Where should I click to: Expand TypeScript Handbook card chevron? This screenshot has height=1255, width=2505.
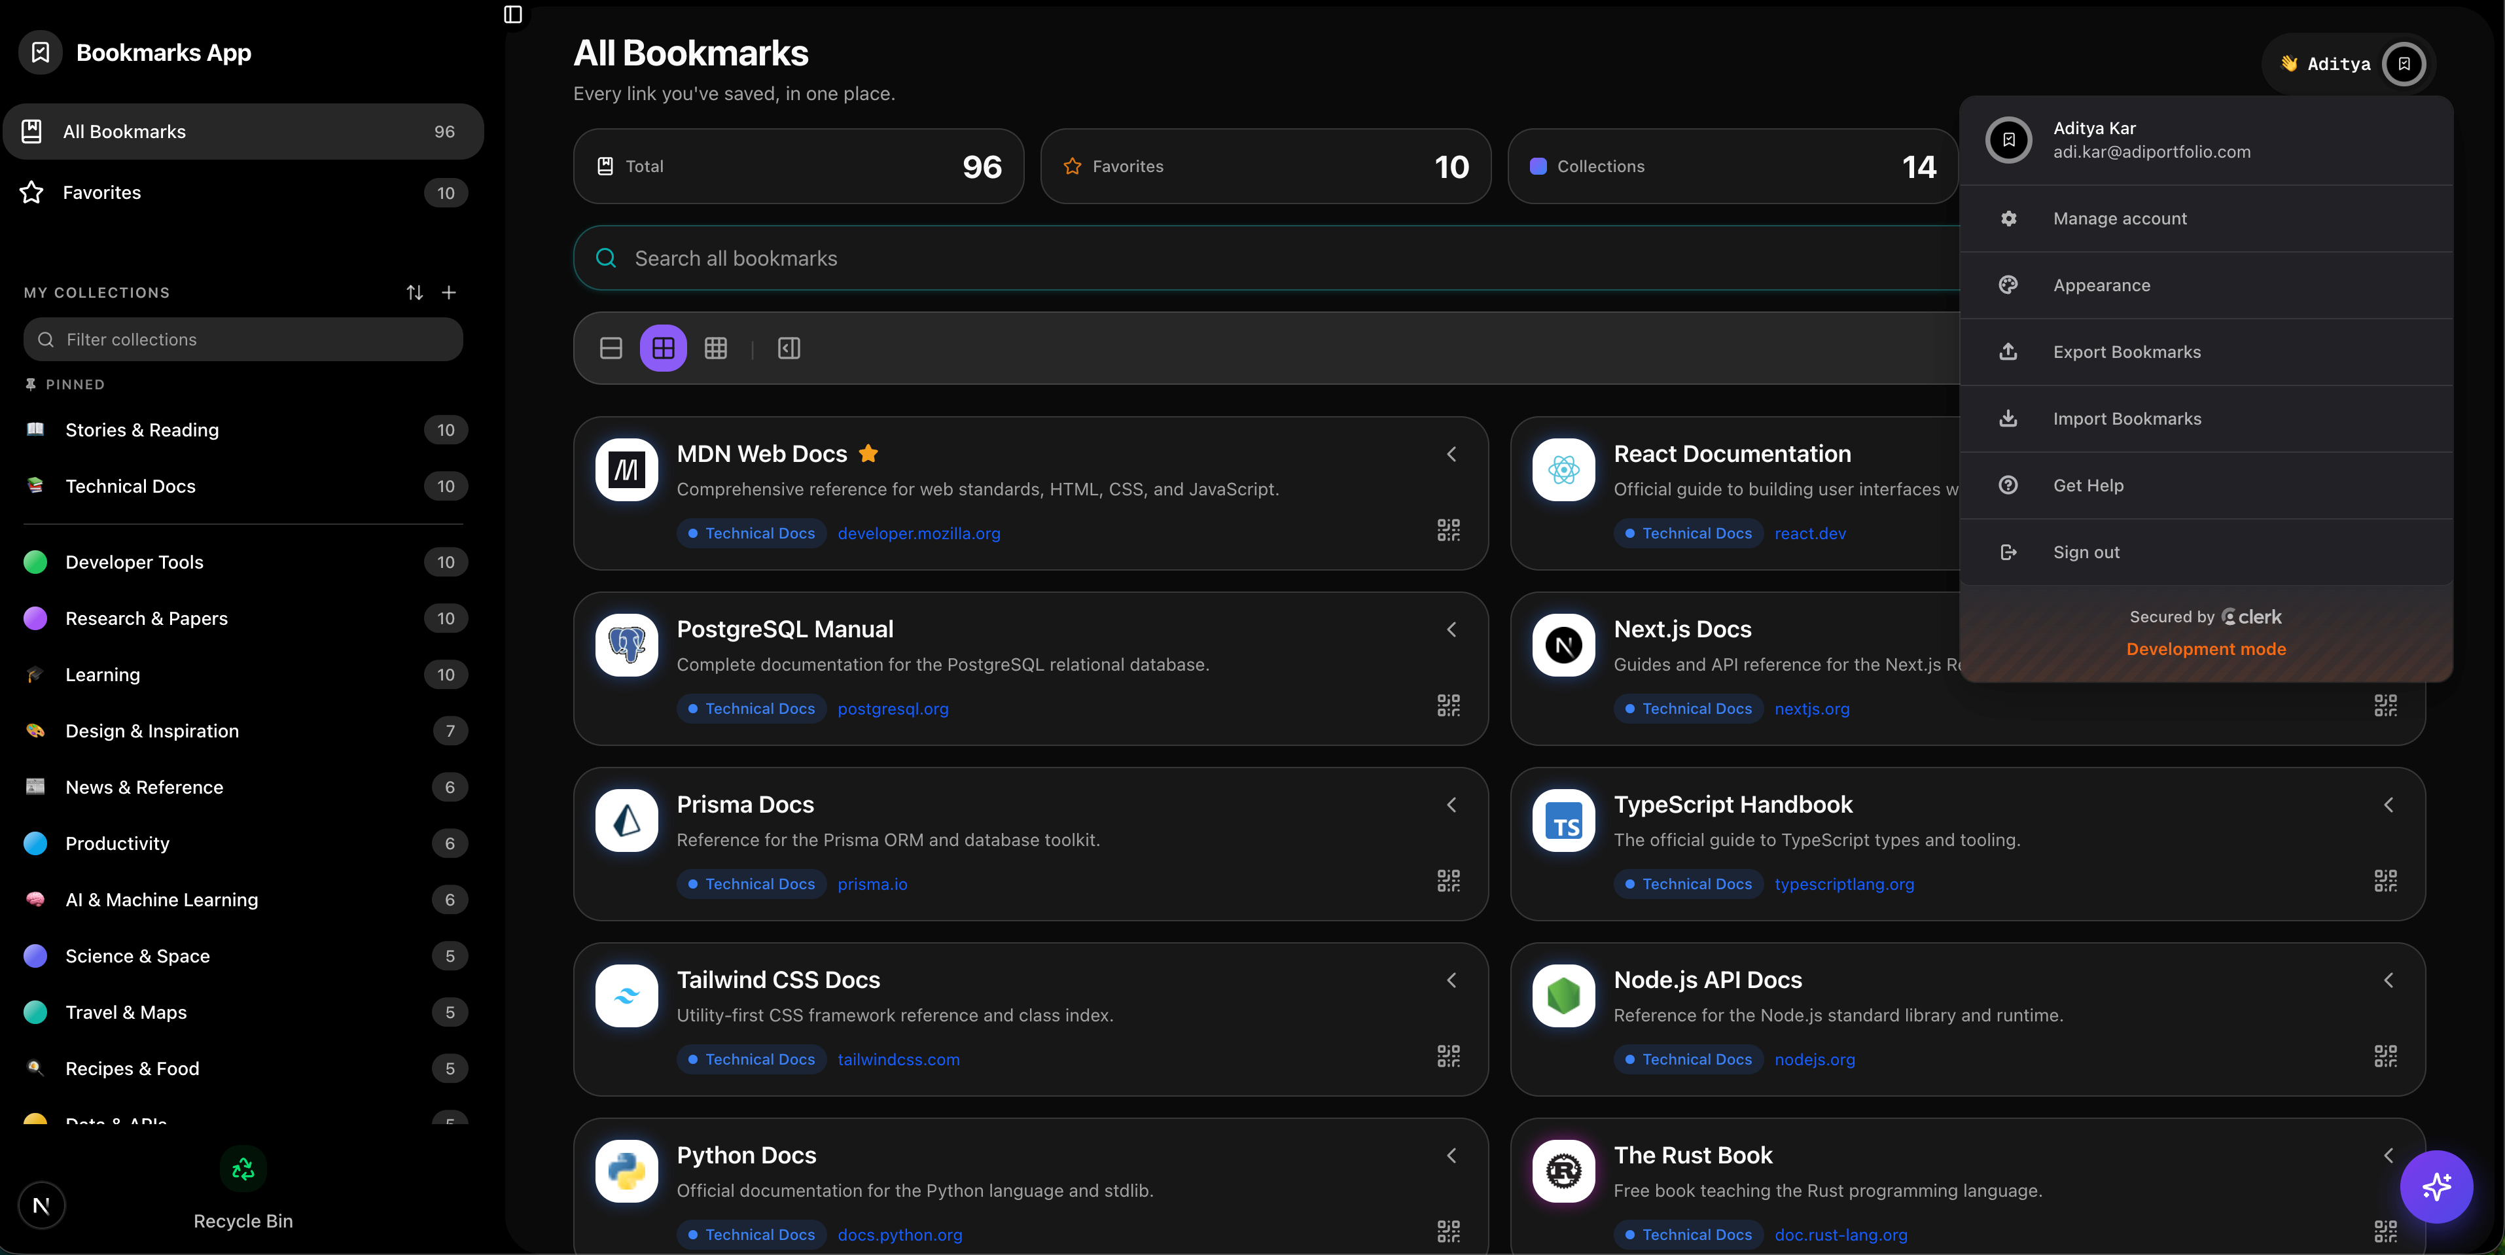[2389, 805]
